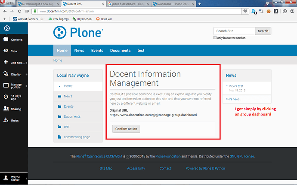This screenshot has height=185, width=297.
Task: Select the View eye icon in toolbar
Action: click(6, 51)
